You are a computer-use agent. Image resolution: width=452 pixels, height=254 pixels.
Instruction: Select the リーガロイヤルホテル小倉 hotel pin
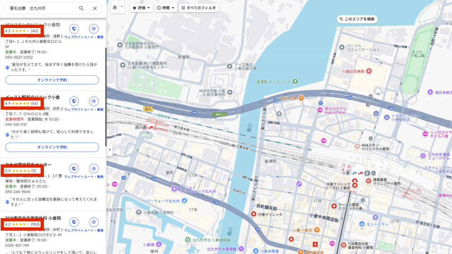[425, 134]
